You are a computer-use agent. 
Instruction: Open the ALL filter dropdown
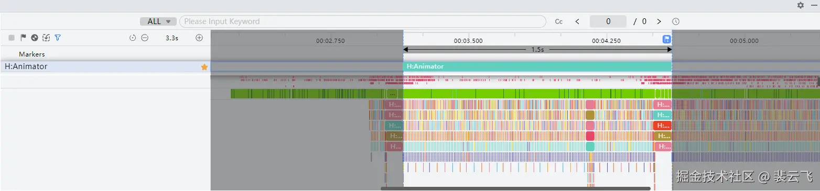point(158,21)
